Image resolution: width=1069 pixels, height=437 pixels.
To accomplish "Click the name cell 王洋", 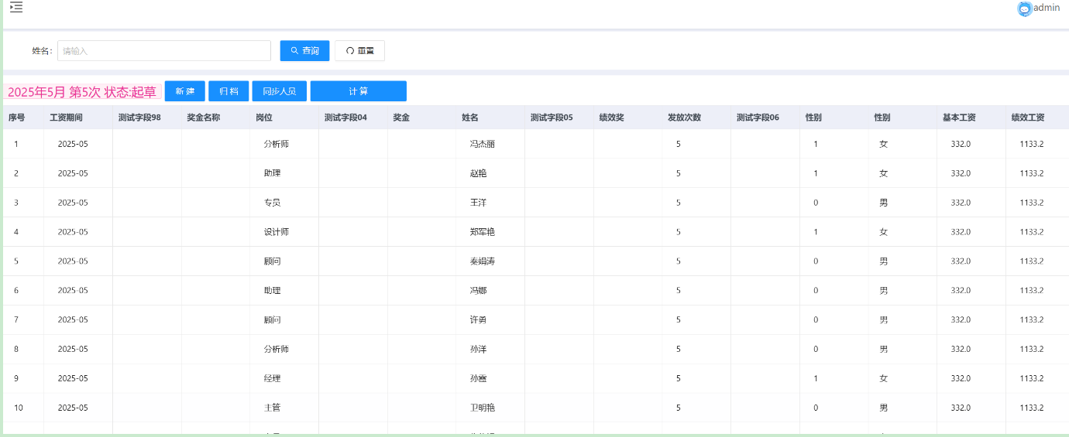I will point(479,203).
